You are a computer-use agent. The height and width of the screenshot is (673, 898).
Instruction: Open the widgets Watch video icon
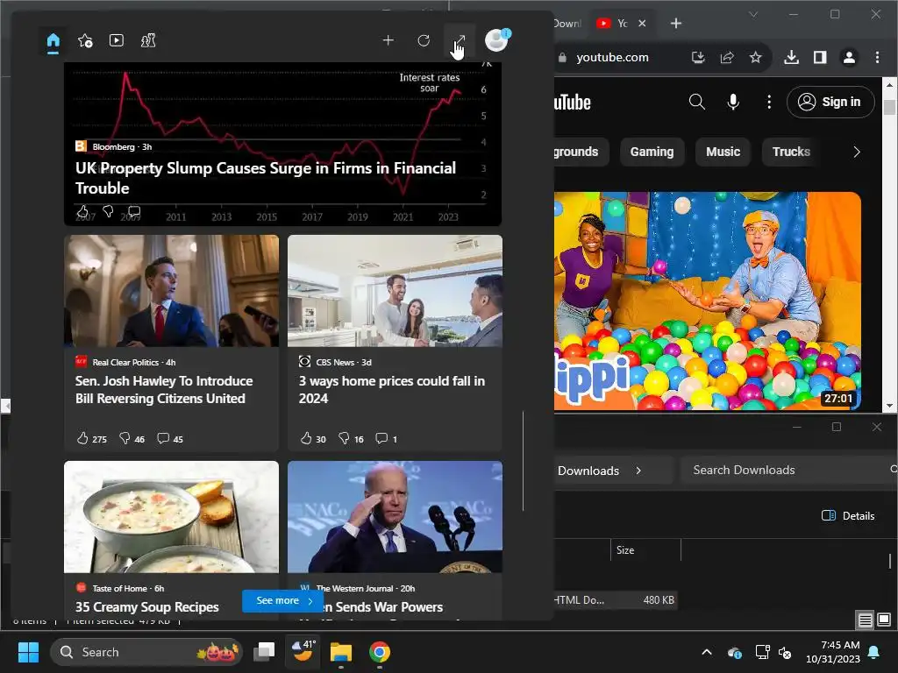(x=117, y=40)
